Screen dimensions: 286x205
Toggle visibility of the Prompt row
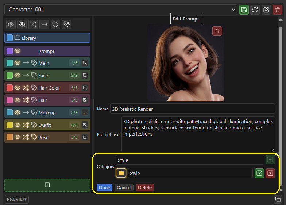(x=18, y=51)
